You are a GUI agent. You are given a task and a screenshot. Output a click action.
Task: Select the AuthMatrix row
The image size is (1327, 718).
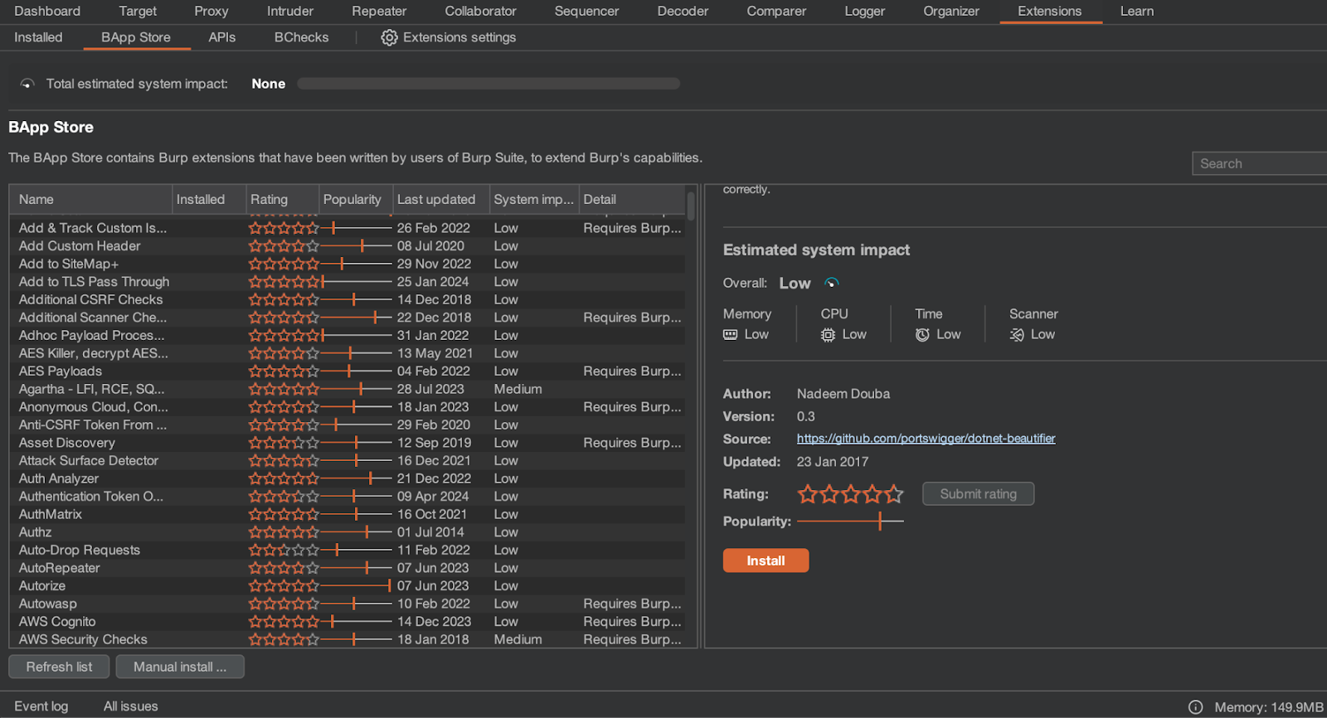[x=348, y=514]
